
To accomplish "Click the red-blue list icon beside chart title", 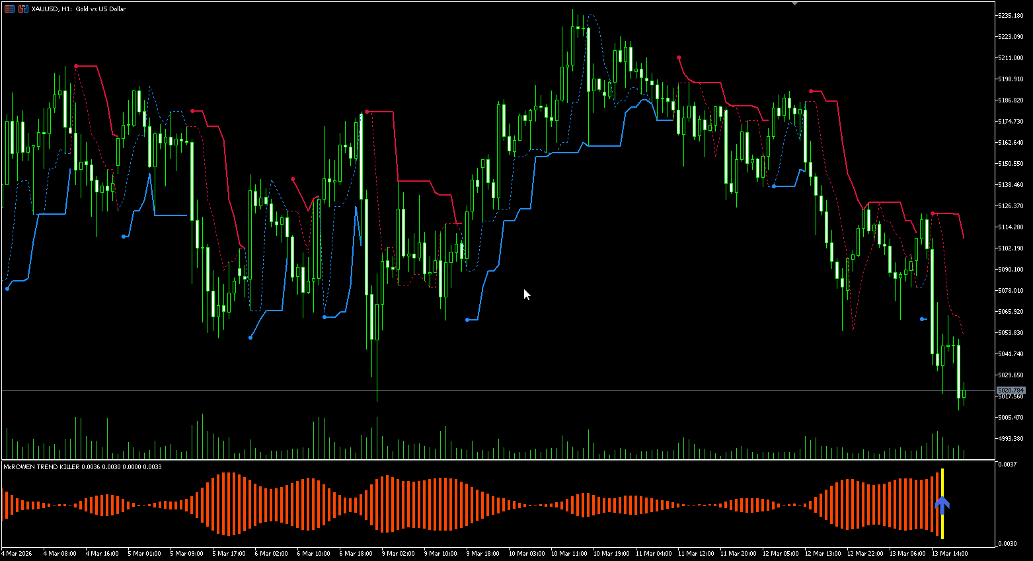I will tap(9, 9).
